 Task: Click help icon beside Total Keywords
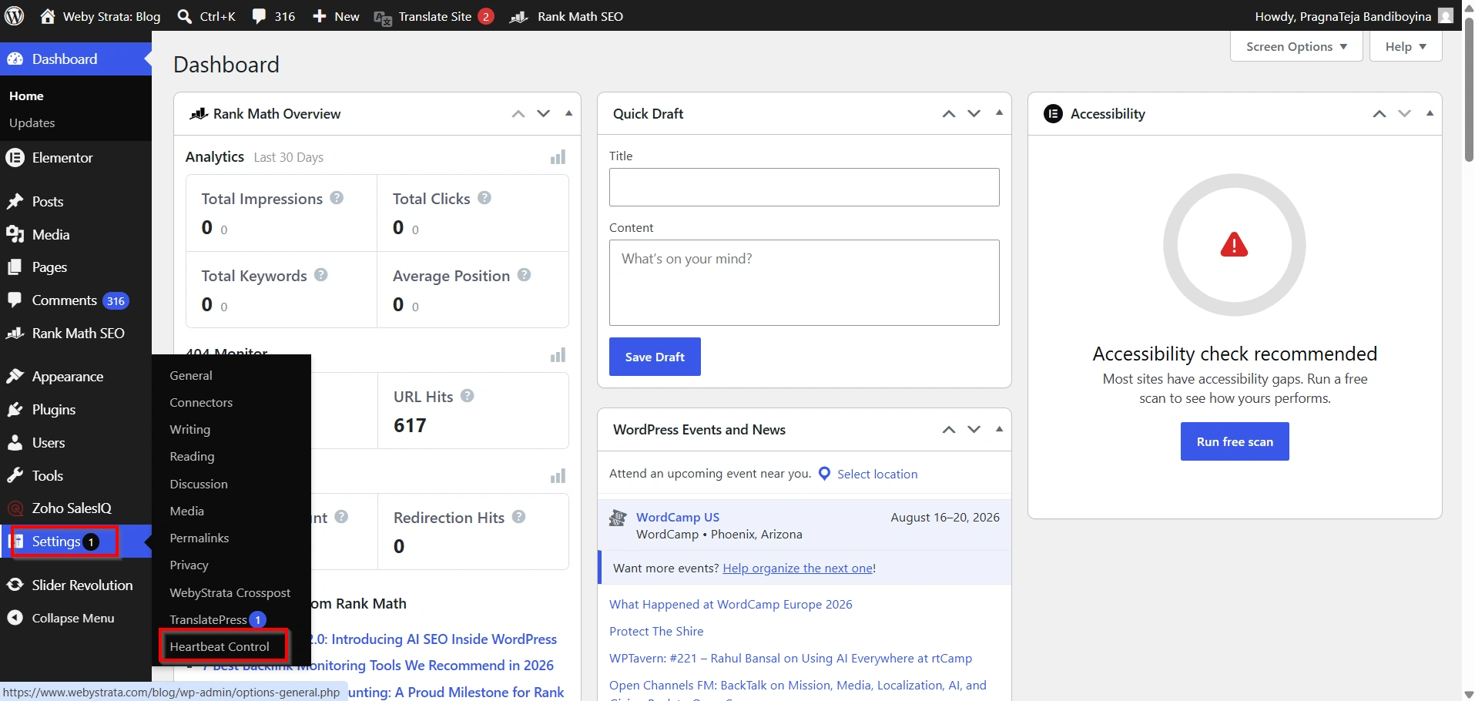[321, 275]
